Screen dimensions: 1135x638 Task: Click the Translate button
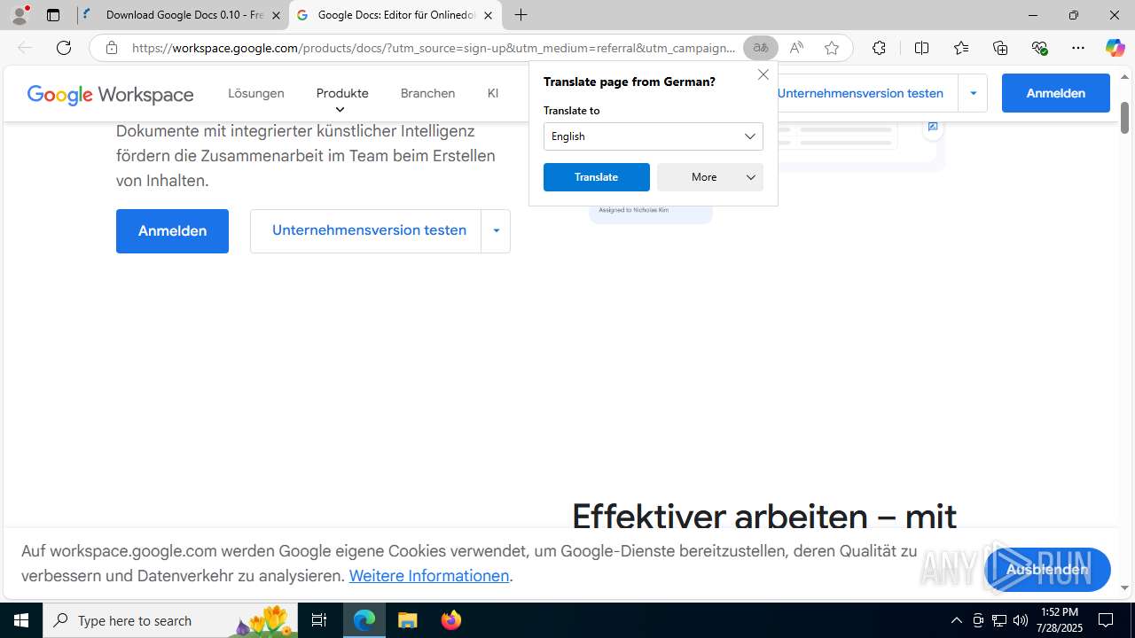pos(597,177)
